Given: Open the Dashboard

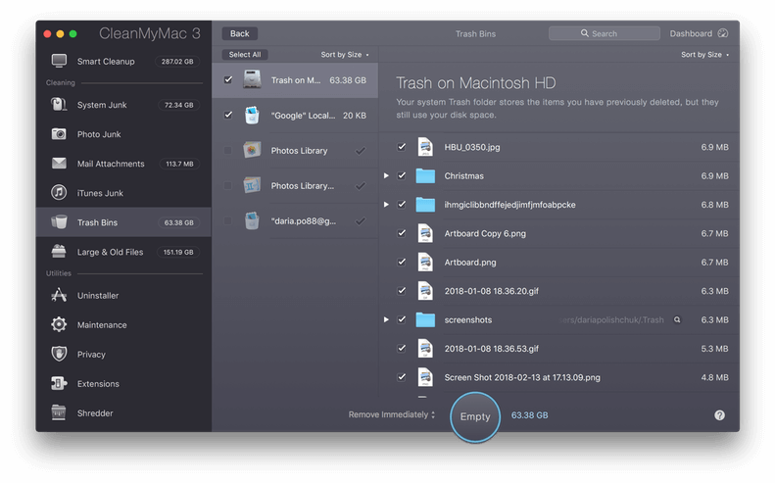Looking at the screenshot, I should click(x=699, y=33).
